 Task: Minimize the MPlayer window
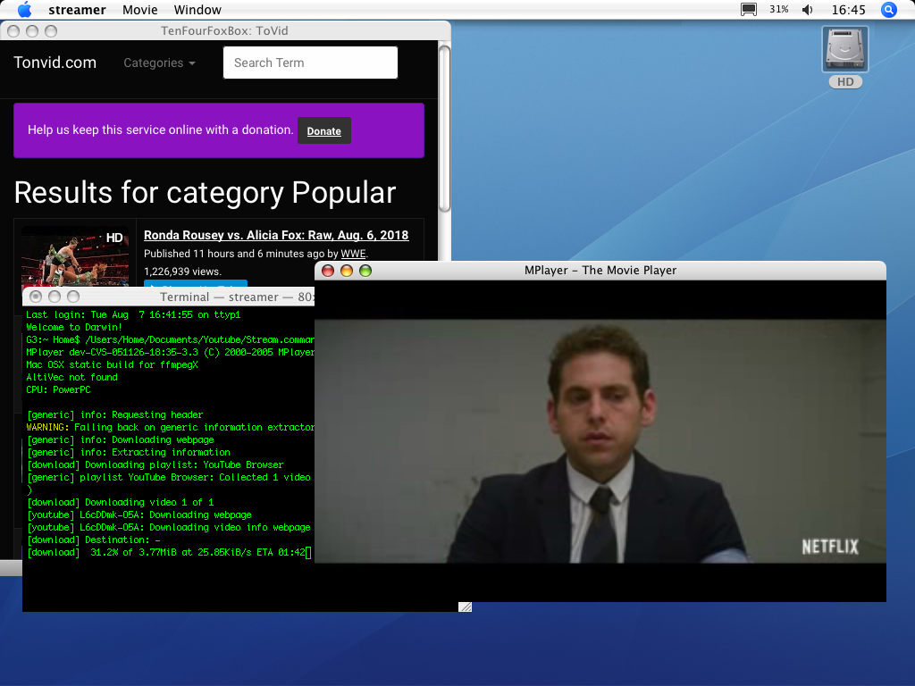pos(347,271)
